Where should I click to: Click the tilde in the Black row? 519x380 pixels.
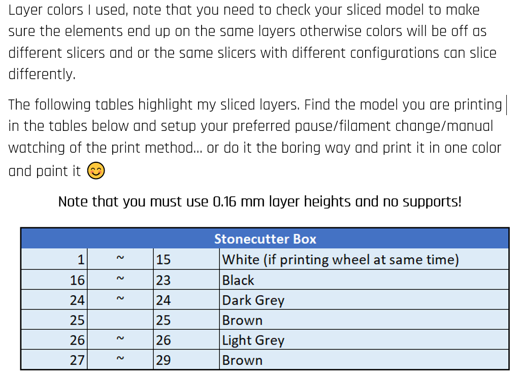point(120,279)
